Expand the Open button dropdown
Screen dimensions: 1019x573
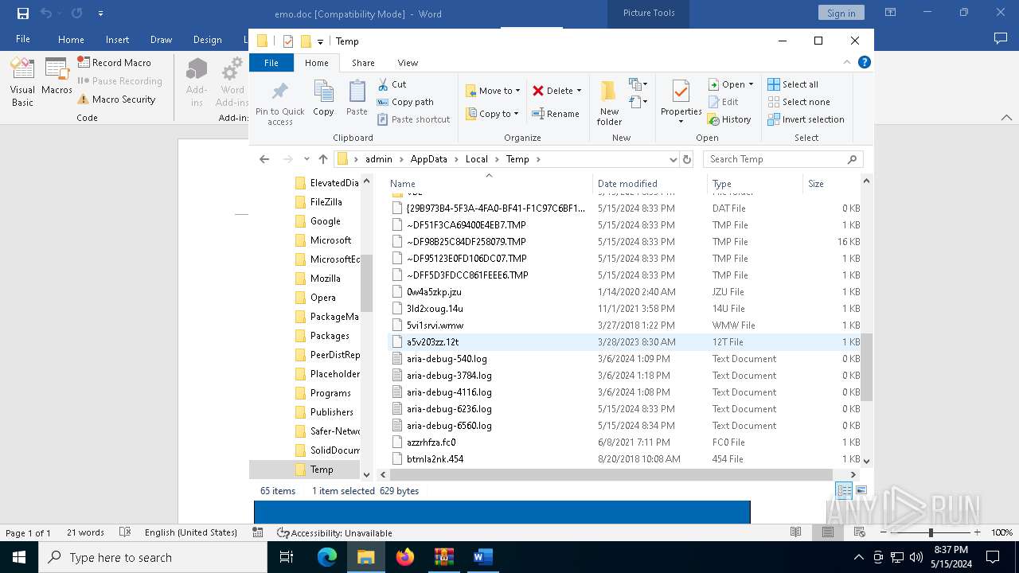(751, 84)
